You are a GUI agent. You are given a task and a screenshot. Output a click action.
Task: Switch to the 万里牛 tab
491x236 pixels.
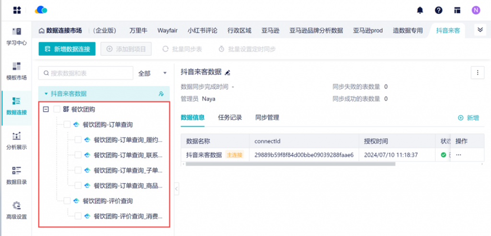(139, 30)
